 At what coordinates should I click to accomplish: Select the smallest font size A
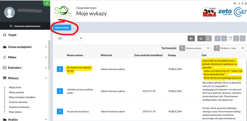[x=239, y=3]
